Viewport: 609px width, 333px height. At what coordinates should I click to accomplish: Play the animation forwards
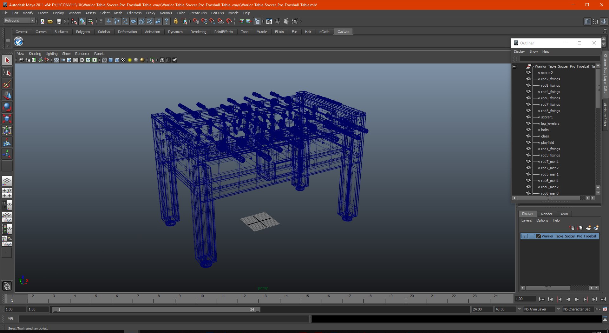[577, 299]
